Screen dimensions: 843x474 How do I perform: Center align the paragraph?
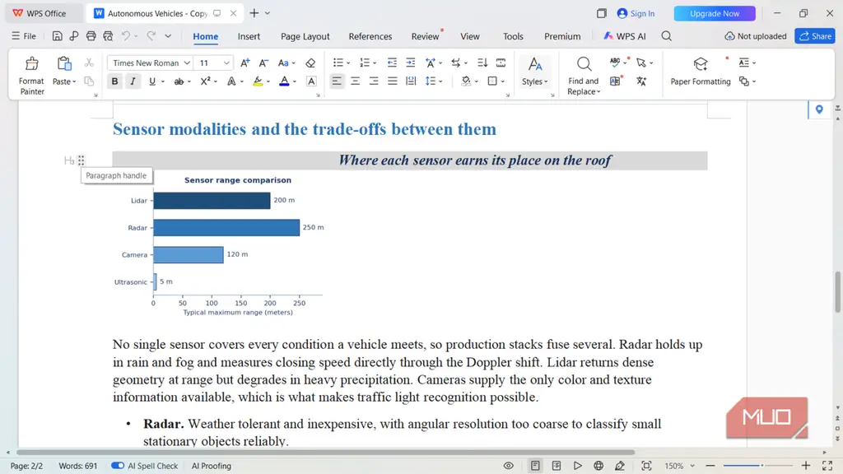click(x=356, y=81)
